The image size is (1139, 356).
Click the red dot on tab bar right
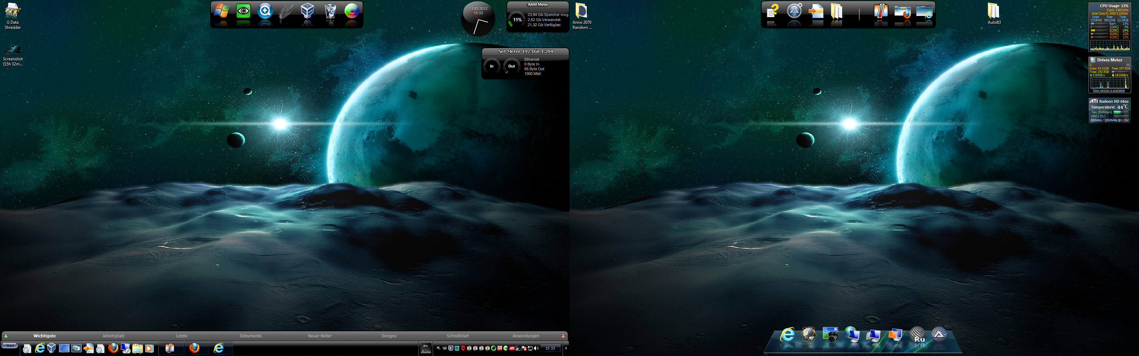pos(563,336)
